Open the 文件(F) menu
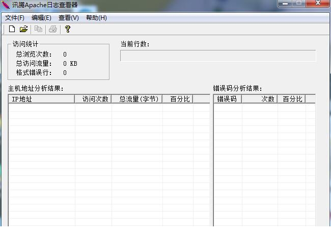 pyautogui.click(x=15, y=18)
